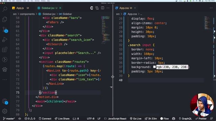
Task: Click the '{.}: 8' status bar item
Action: point(76,119)
